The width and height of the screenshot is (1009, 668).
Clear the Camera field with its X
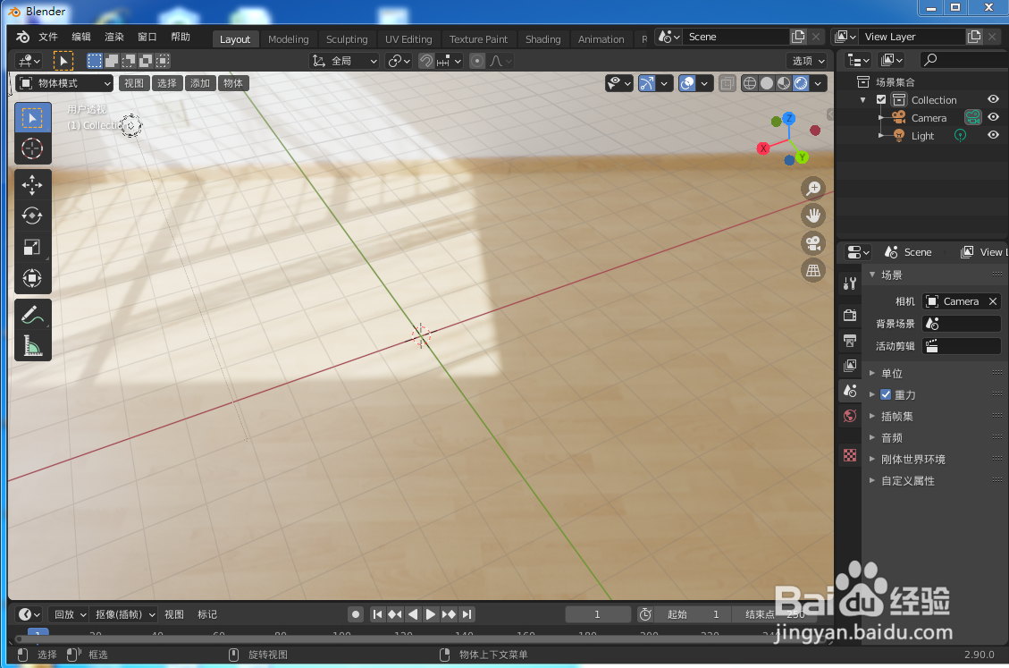(x=993, y=301)
